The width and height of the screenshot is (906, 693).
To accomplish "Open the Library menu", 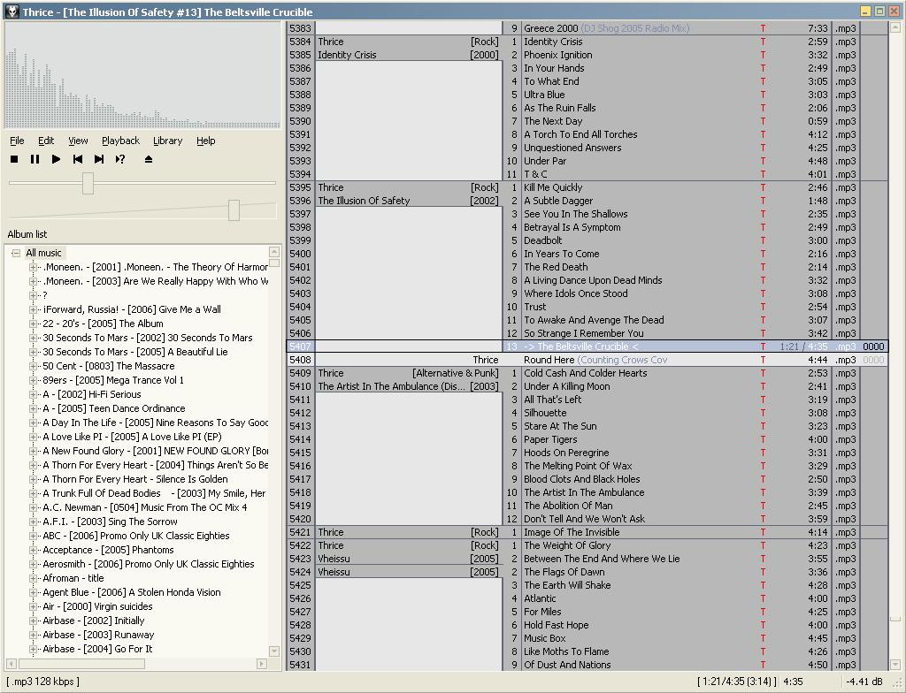I will (x=167, y=141).
